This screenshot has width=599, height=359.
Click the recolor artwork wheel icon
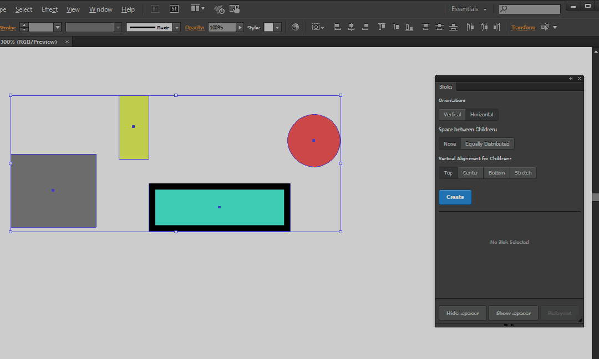[x=295, y=27]
